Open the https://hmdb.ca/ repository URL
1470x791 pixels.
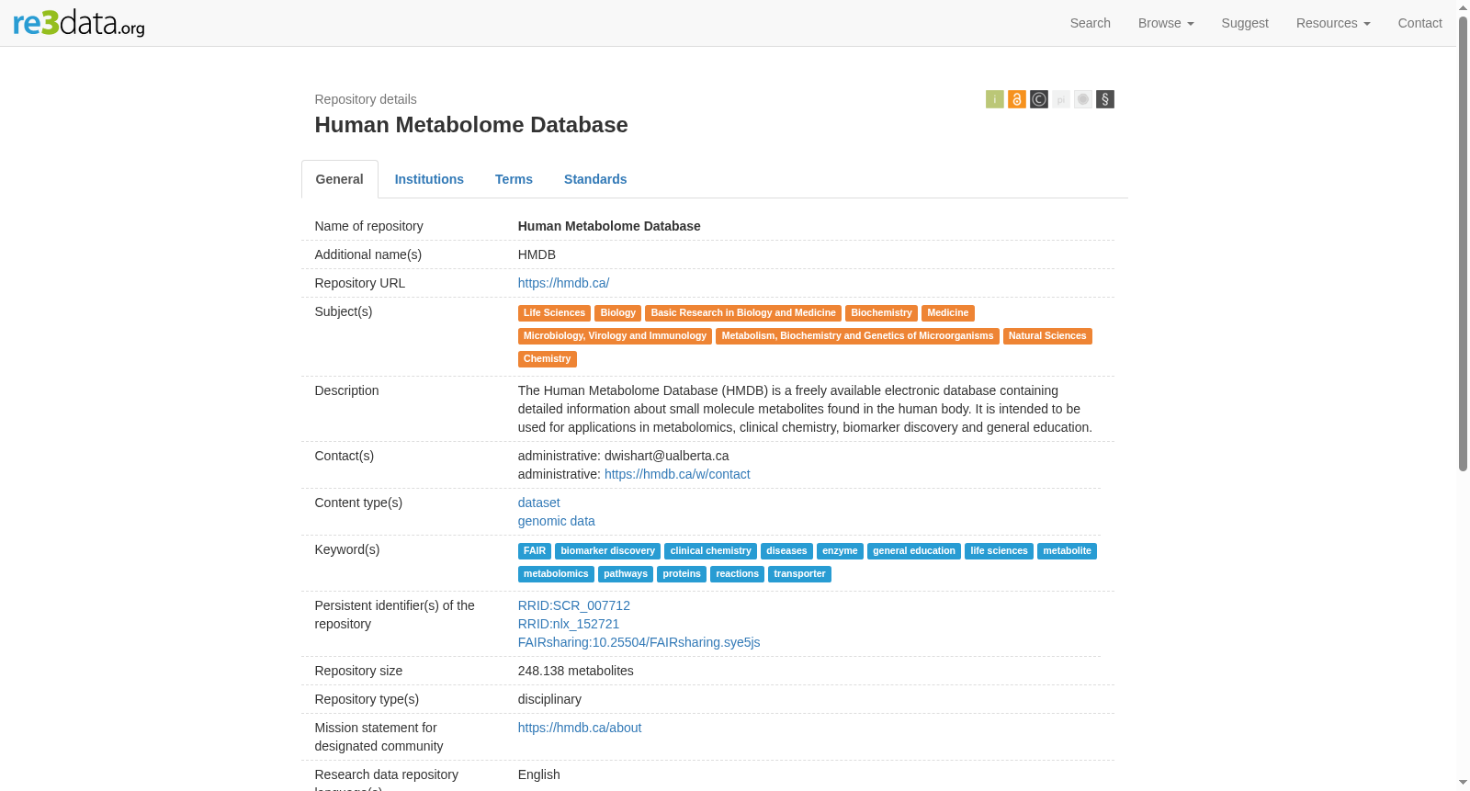click(563, 283)
